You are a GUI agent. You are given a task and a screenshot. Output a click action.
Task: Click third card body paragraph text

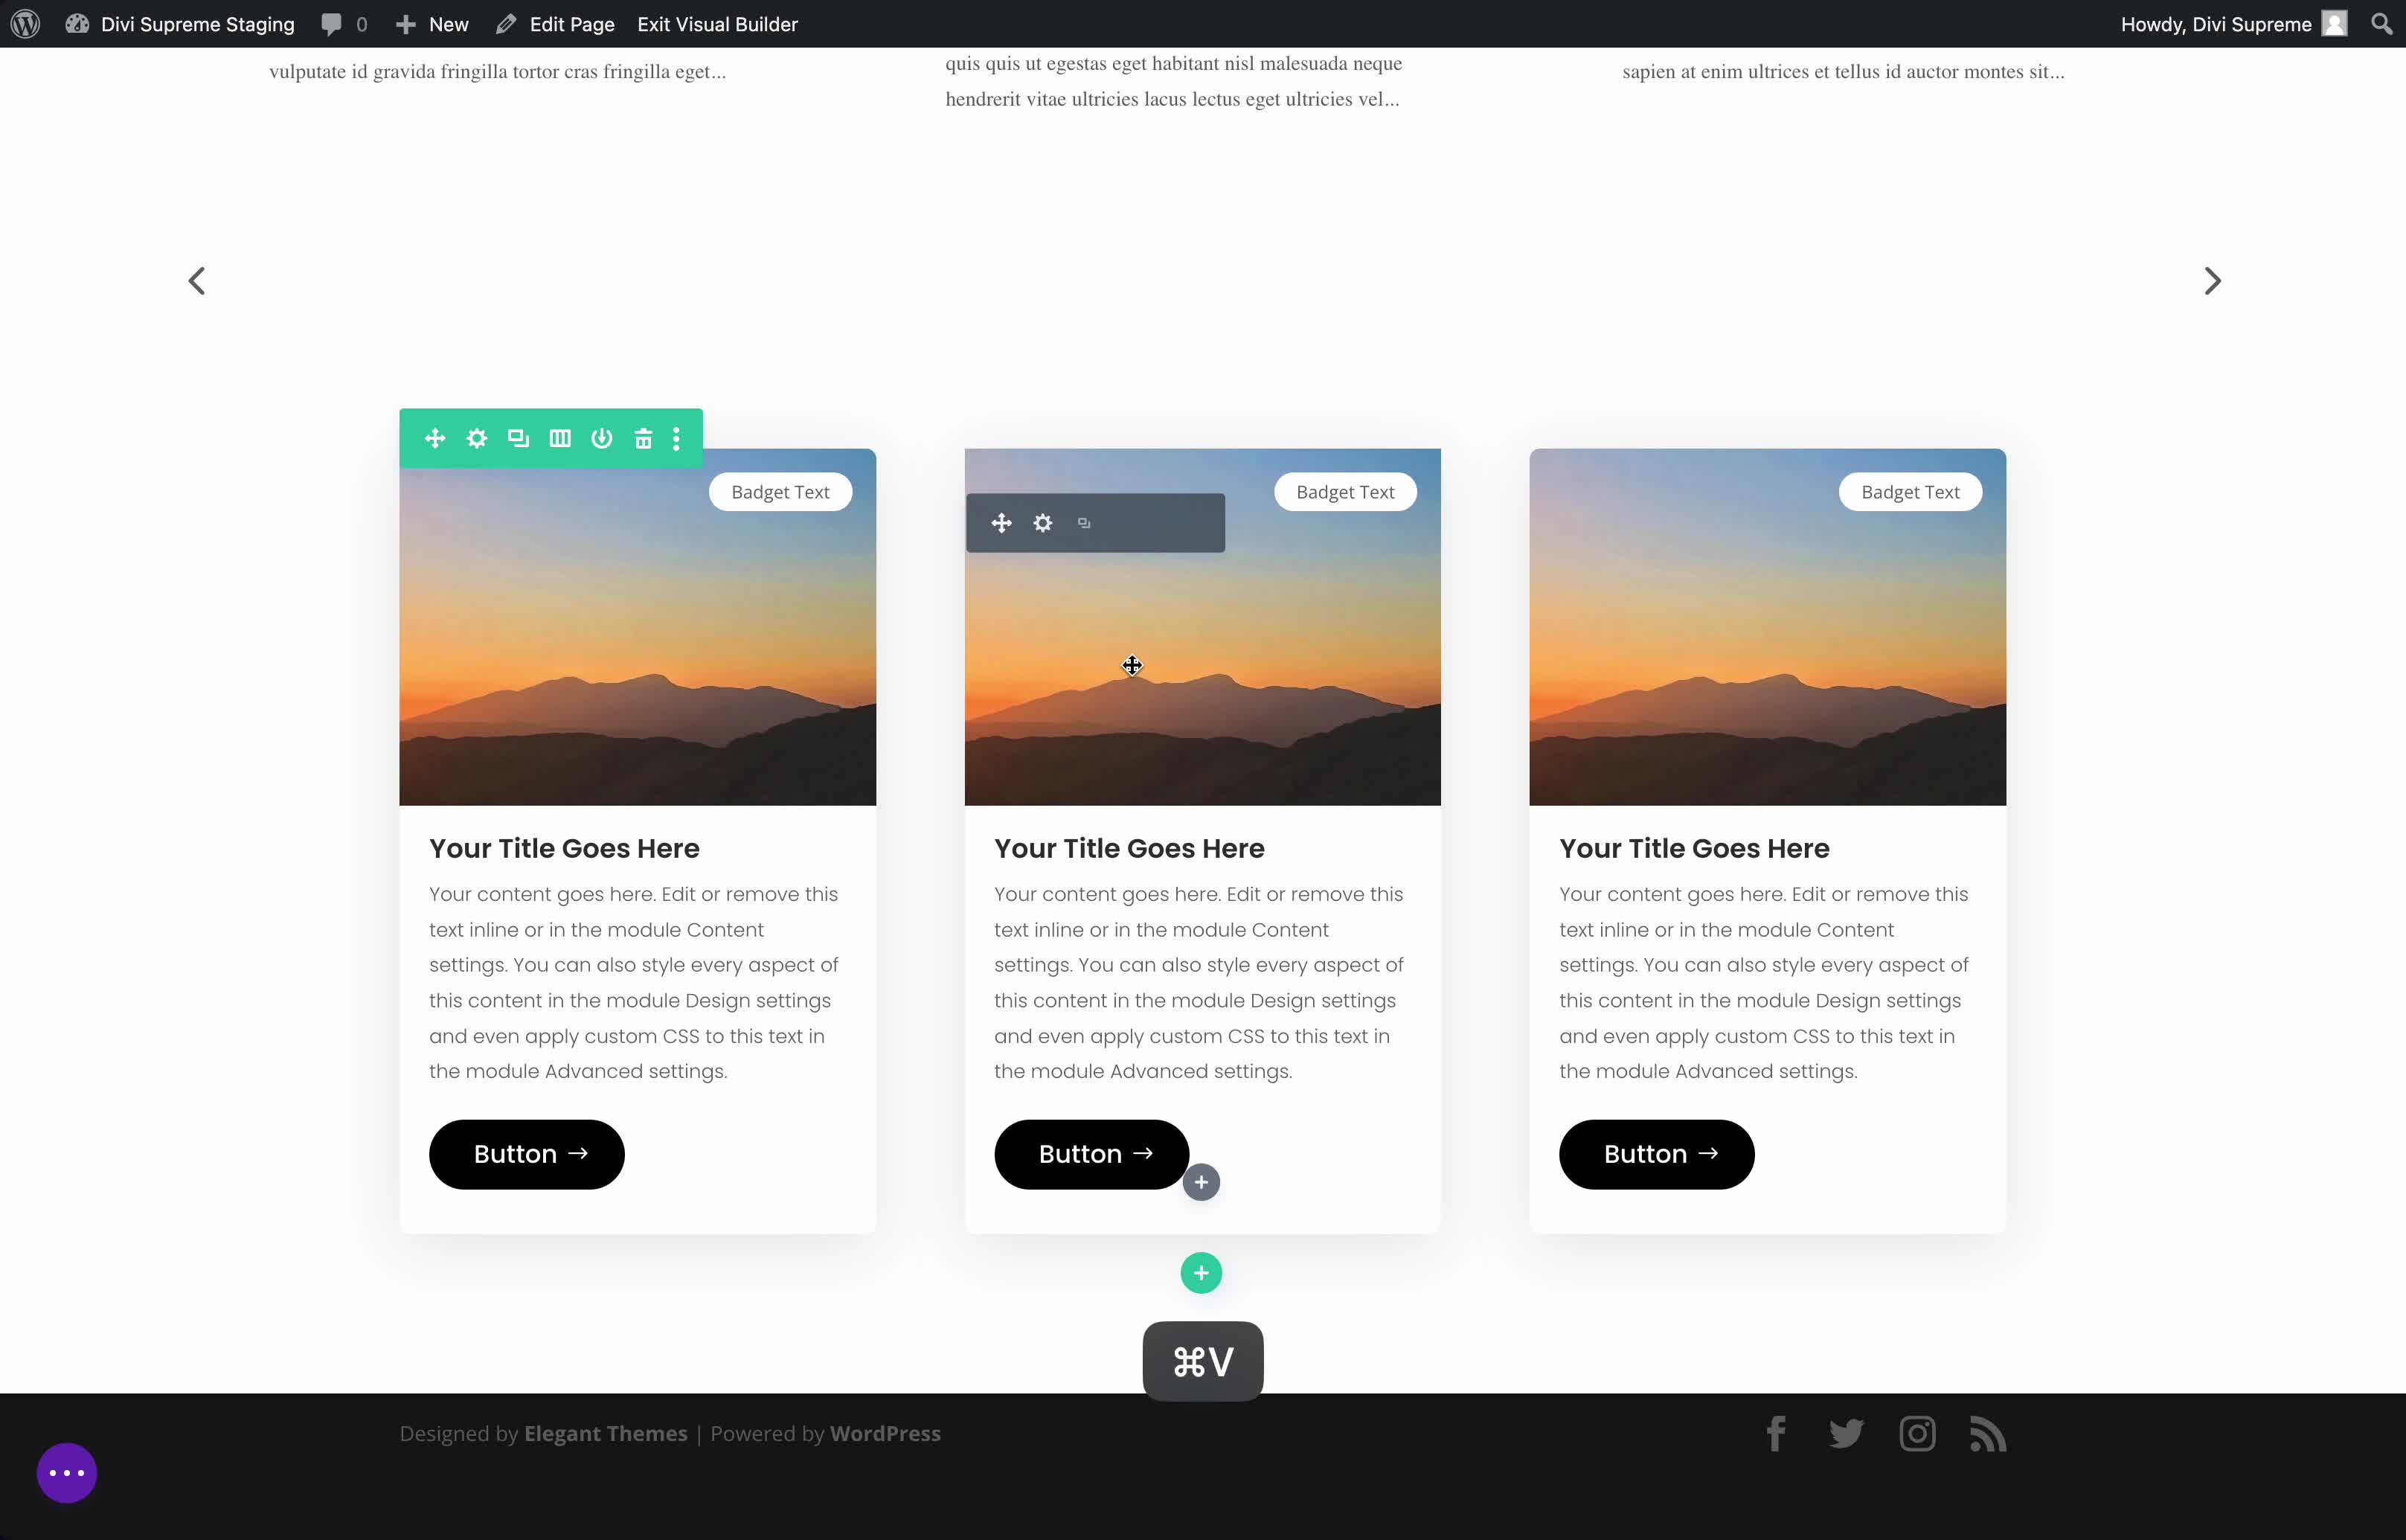click(1764, 983)
